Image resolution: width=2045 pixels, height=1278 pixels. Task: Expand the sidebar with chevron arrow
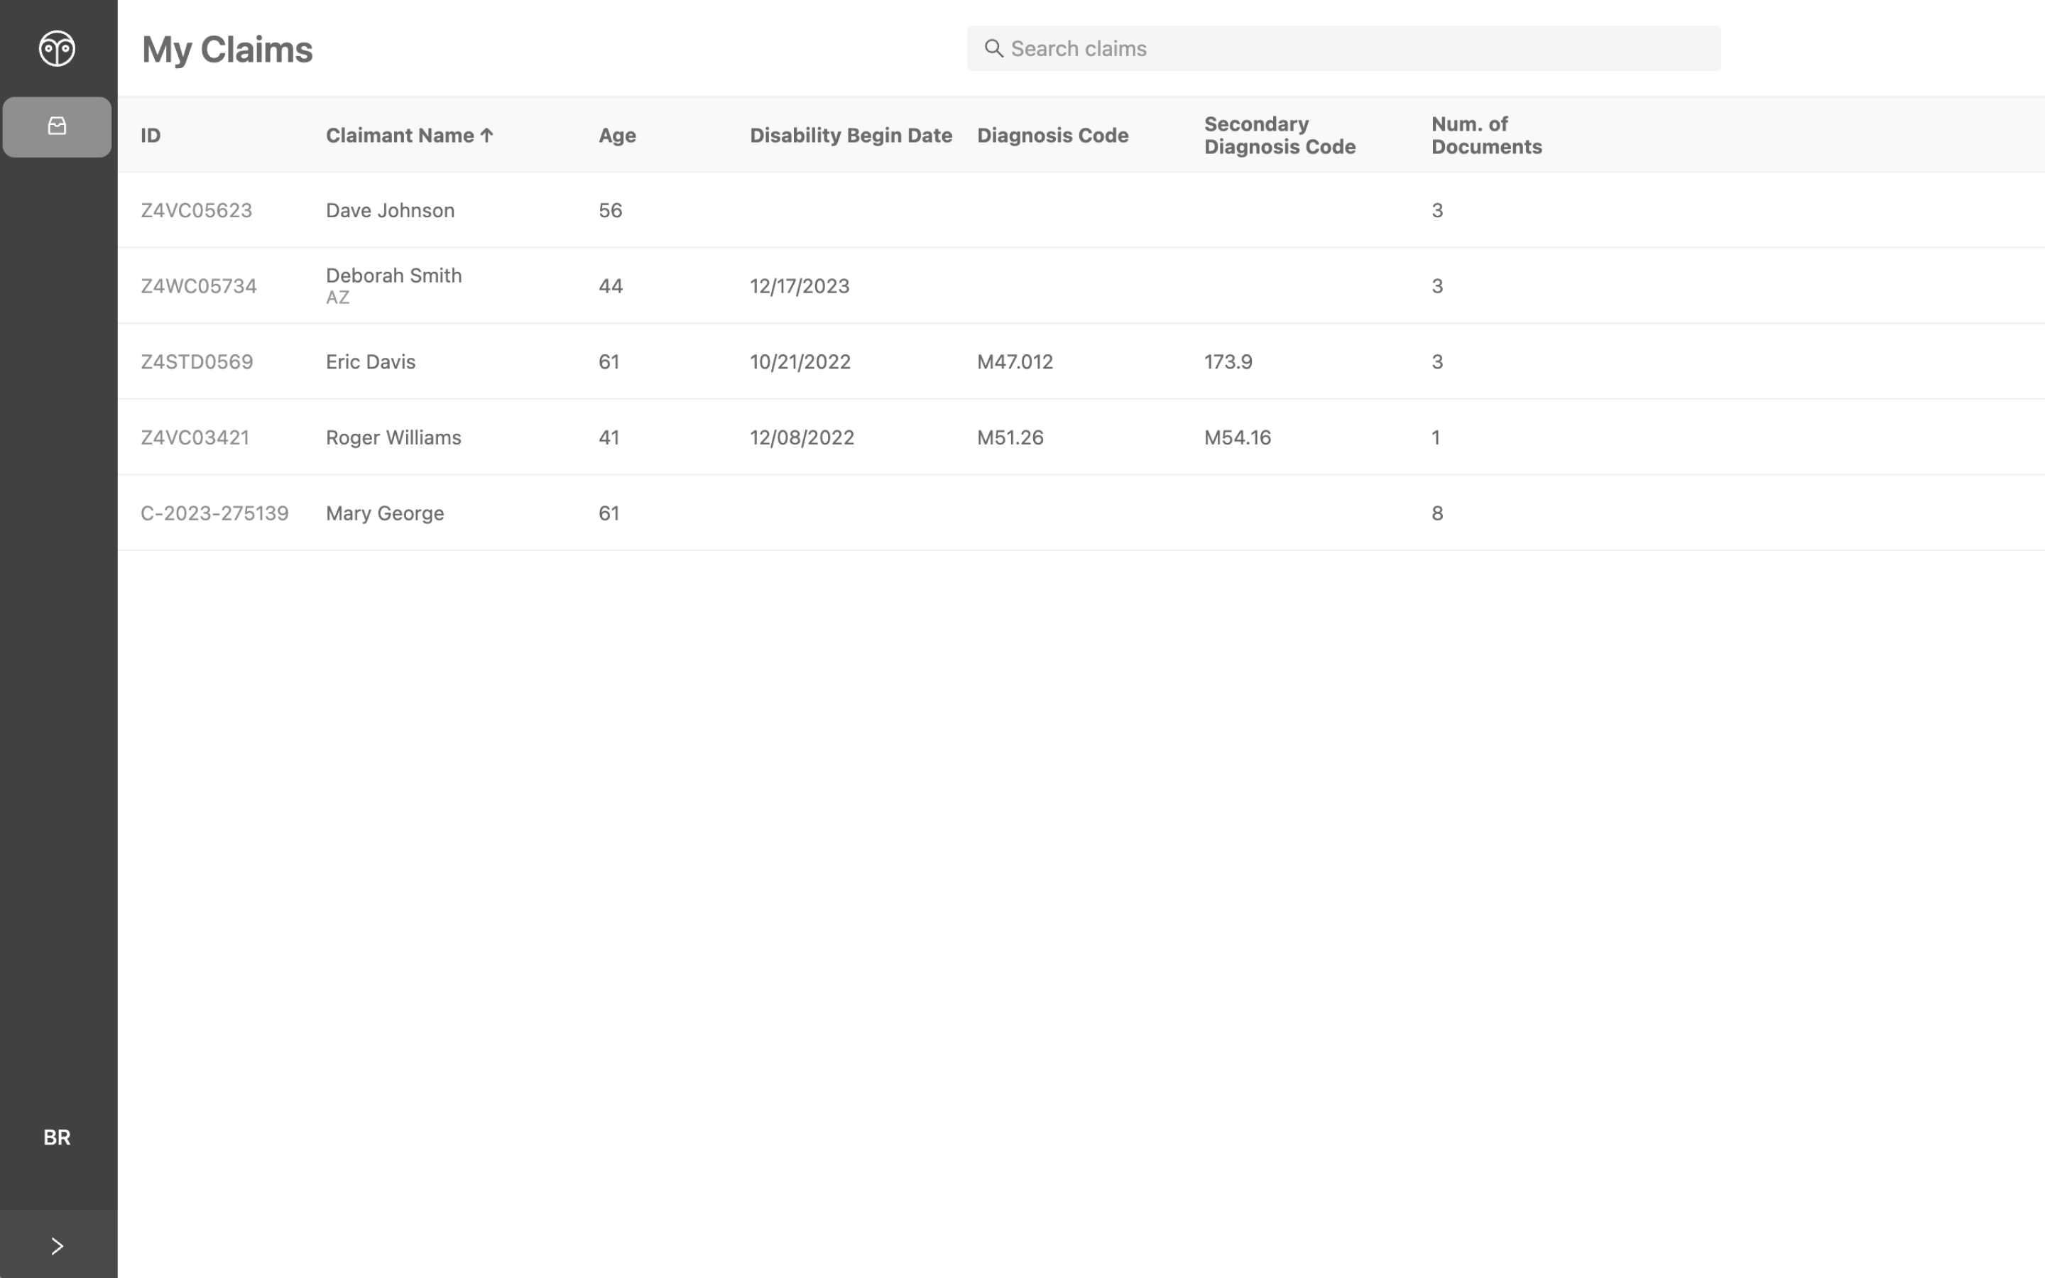point(57,1246)
